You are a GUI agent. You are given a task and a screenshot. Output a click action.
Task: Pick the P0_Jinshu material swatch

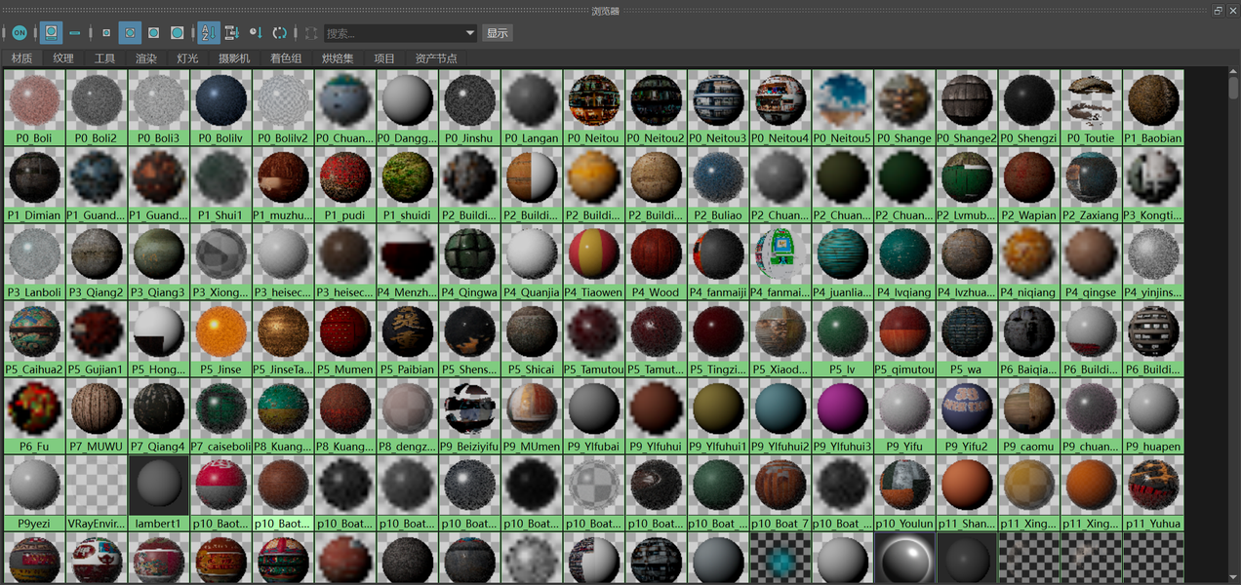469,107
